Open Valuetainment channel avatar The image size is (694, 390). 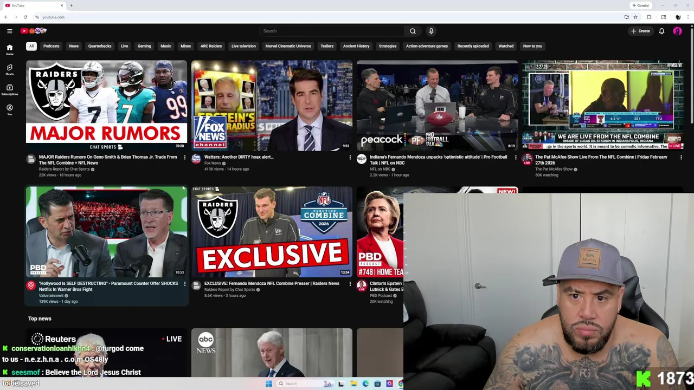click(31, 285)
